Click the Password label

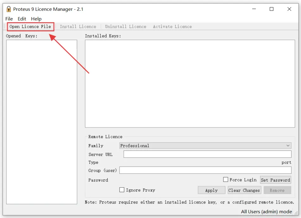point(98,180)
